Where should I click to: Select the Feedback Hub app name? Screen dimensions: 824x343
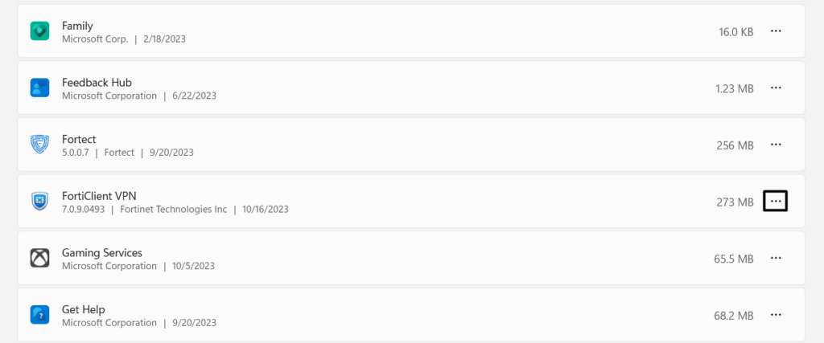click(x=97, y=82)
